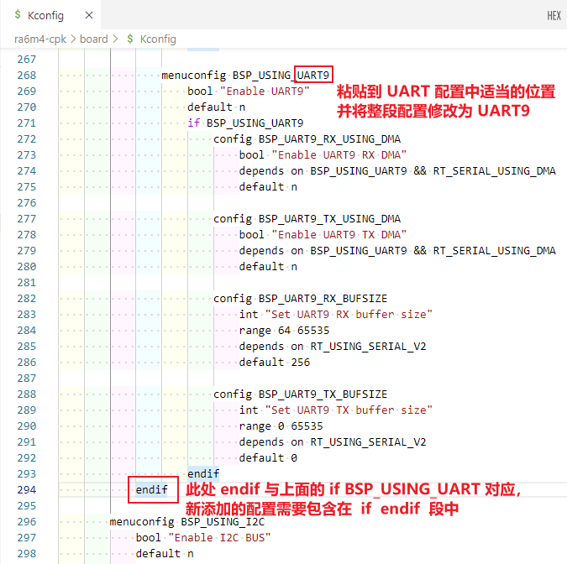Open the Kconfig breadcrumb item
Screen dimensions: 567x564
[x=158, y=39]
